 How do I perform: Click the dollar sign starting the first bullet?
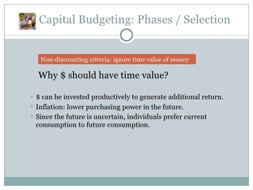pos(38,97)
